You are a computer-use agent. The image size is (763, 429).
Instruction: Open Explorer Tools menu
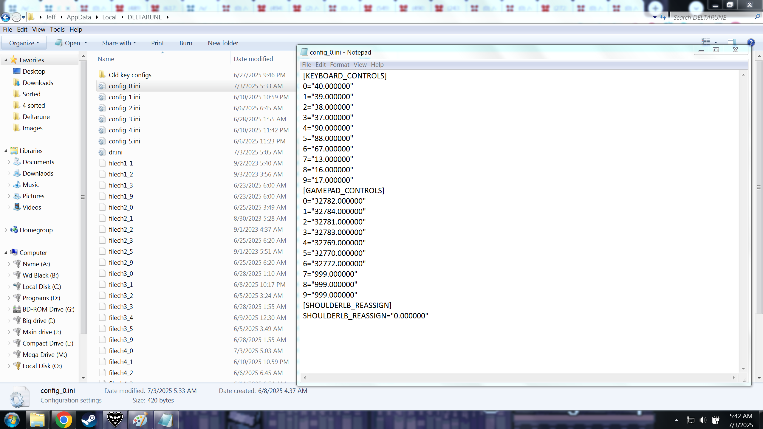tap(57, 29)
